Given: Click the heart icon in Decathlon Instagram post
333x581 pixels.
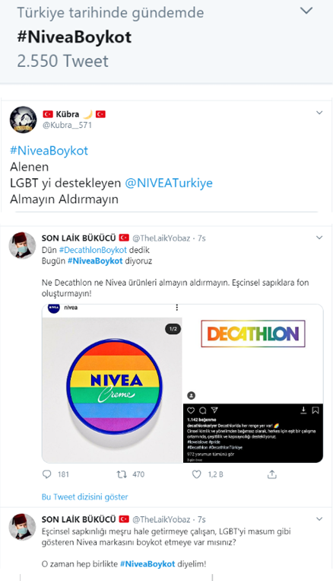Looking at the screenshot, I should tap(191, 410).
